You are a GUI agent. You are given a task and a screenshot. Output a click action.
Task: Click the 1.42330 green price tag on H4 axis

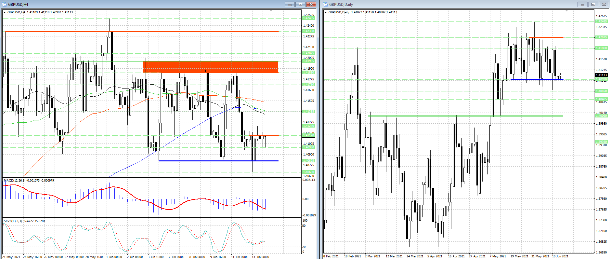coord(309,31)
